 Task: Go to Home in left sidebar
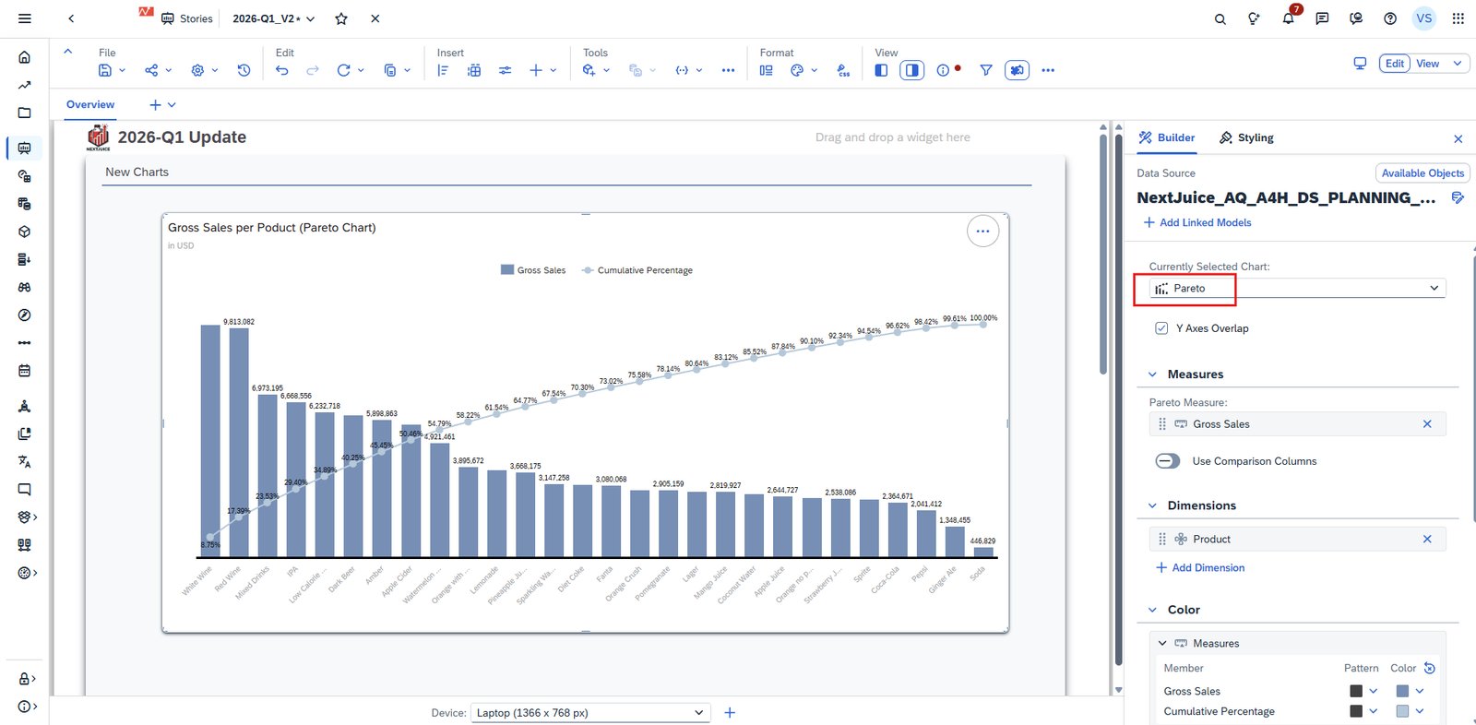25,57
